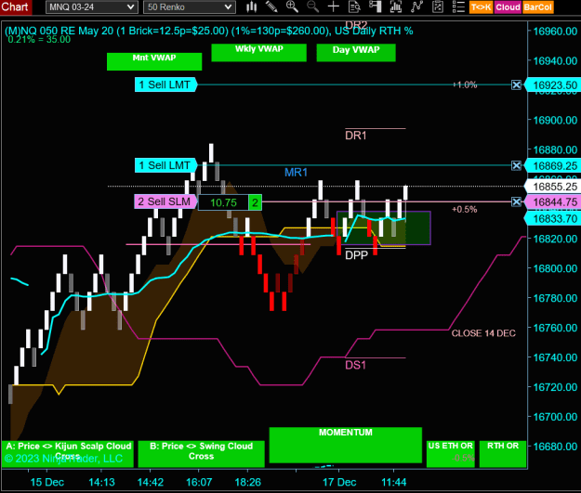
Task: Click the 16844.75 stop price marker
Action: [553, 201]
